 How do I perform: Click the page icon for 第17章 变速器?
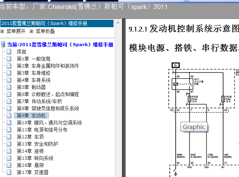click(9, 172)
